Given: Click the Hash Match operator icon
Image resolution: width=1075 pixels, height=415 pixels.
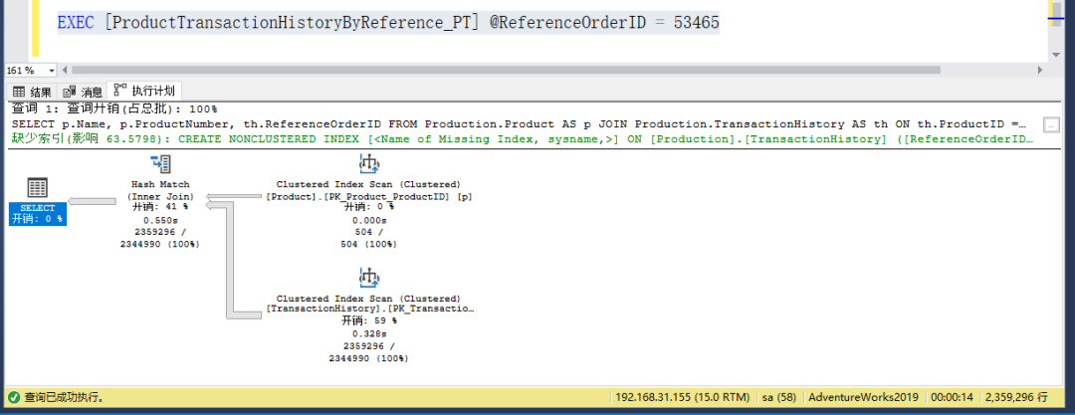Looking at the screenshot, I should [x=160, y=164].
